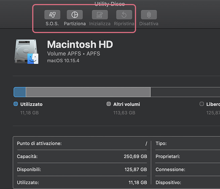Click the Inizializza erase button
Viewport: 220px width, 189px height.
(100, 14)
